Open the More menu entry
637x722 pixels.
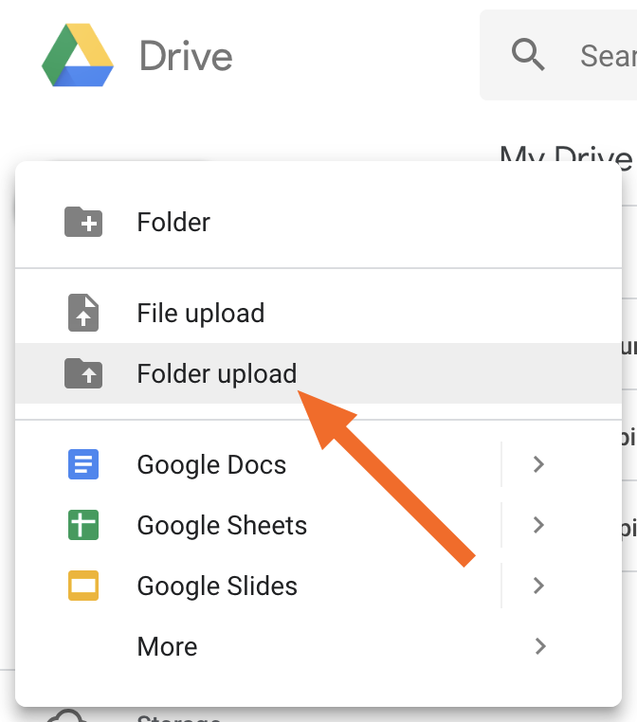318,646
